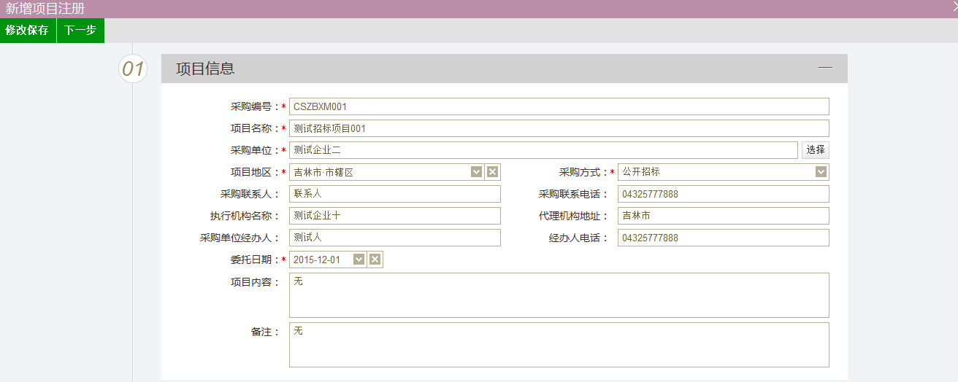Clear the 委托日期 date with X icon
Image resolution: width=958 pixels, height=382 pixels.
click(x=375, y=260)
